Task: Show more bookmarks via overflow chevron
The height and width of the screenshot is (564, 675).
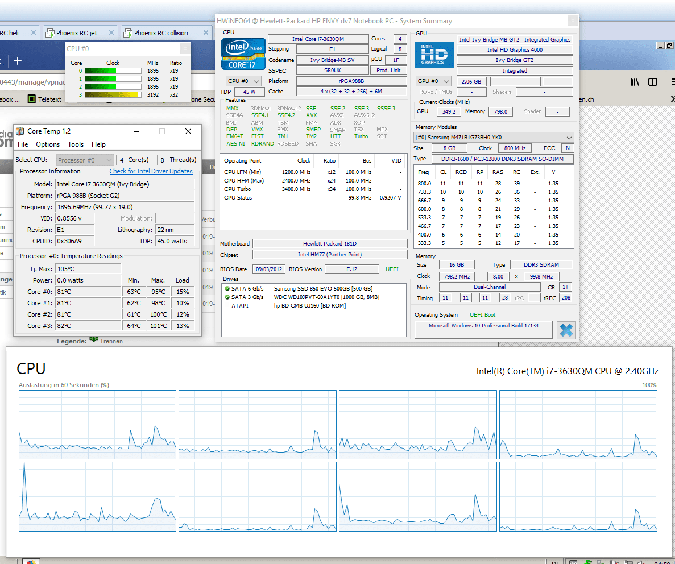Action: pyautogui.click(x=673, y=99)
